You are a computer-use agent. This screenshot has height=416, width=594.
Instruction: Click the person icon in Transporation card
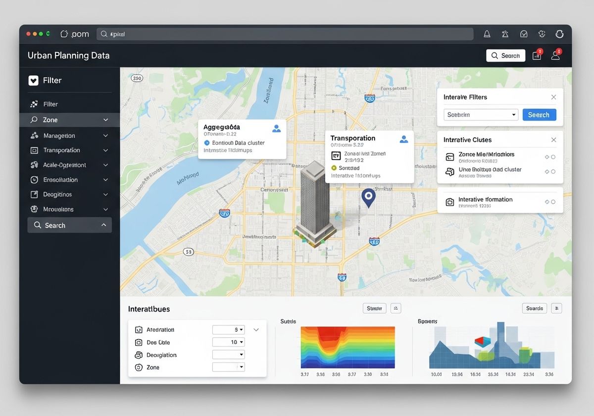coord(404,139)
